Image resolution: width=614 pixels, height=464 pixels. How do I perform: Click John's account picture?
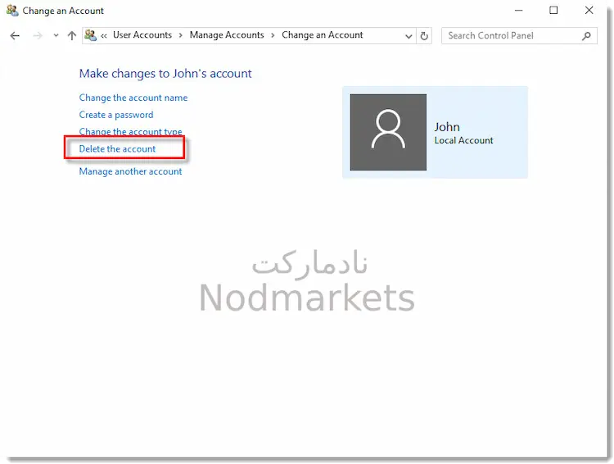[x=388, y=132]
